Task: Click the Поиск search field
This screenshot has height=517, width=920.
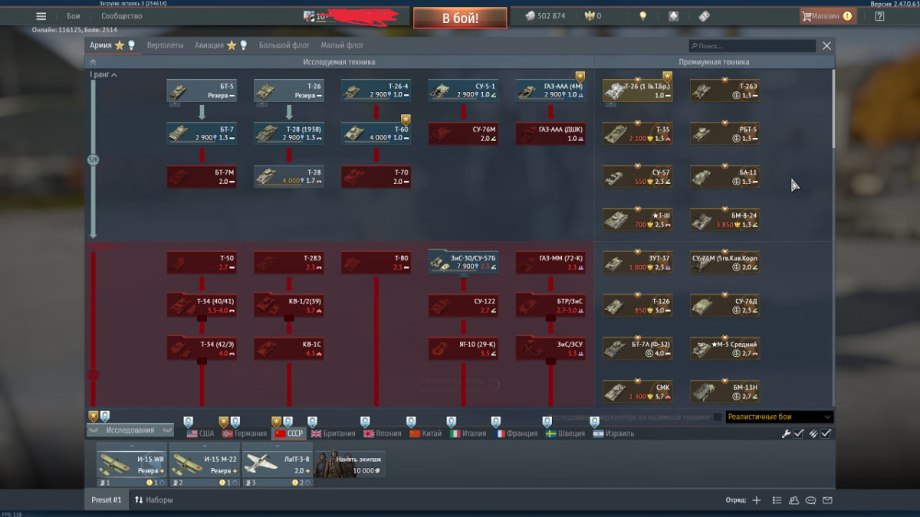Action: click(752, 46)
